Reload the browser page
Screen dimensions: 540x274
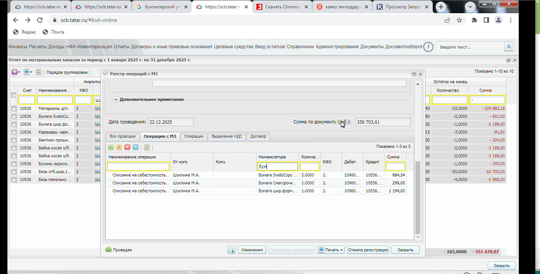tap(40, 20)
